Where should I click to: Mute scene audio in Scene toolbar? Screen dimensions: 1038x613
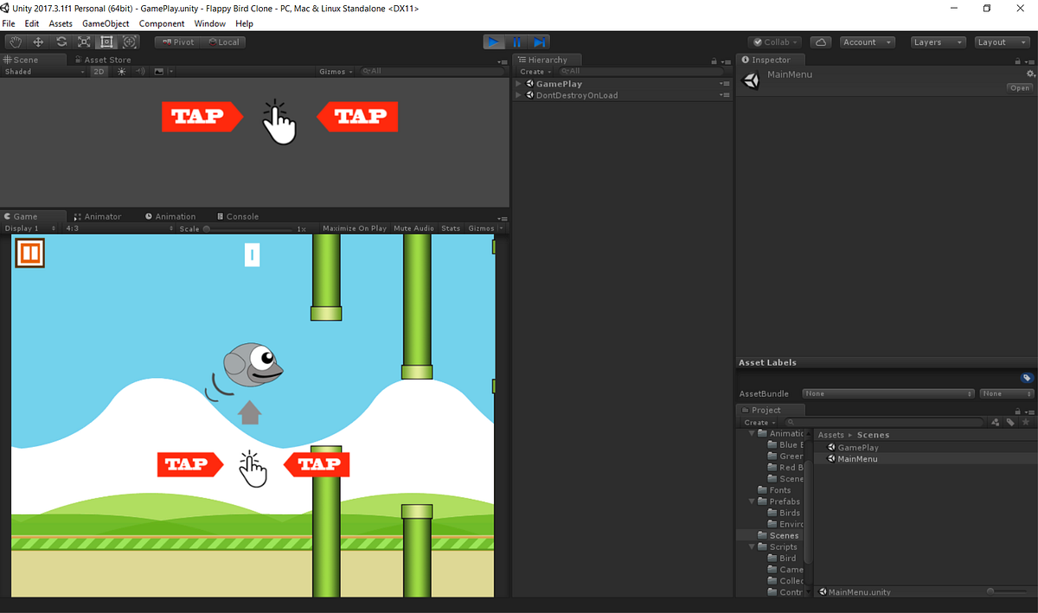[139, 71]
